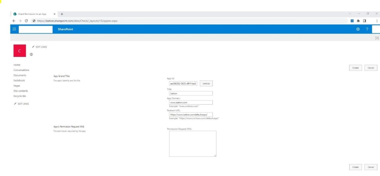The image size is (380, 176).
Task: Go to Site contents in left navigation
Action: [x=20, y=91]
